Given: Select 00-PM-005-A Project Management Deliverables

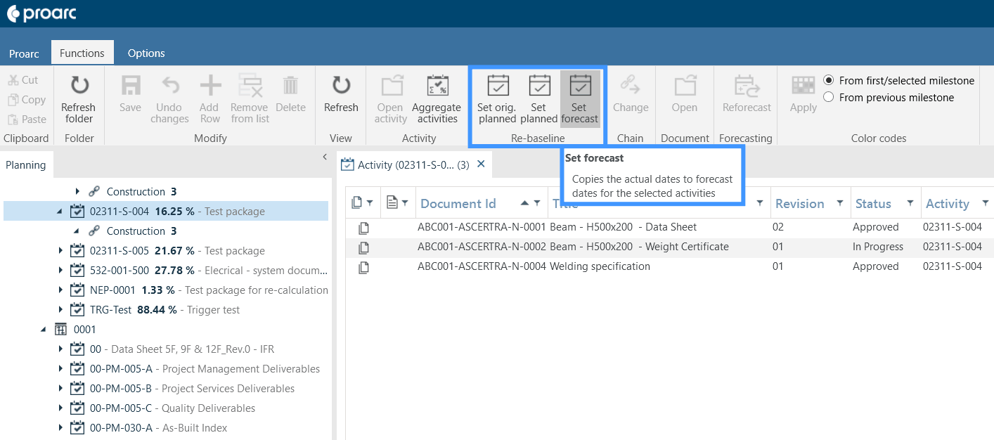Looking at the screenshot, I should [x=205, y=369].
